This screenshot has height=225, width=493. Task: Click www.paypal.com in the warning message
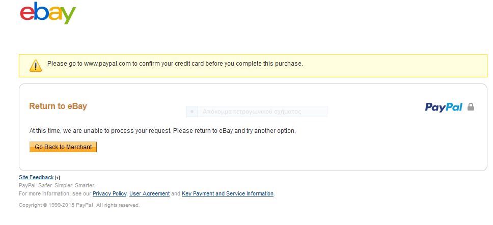point(107,64)
